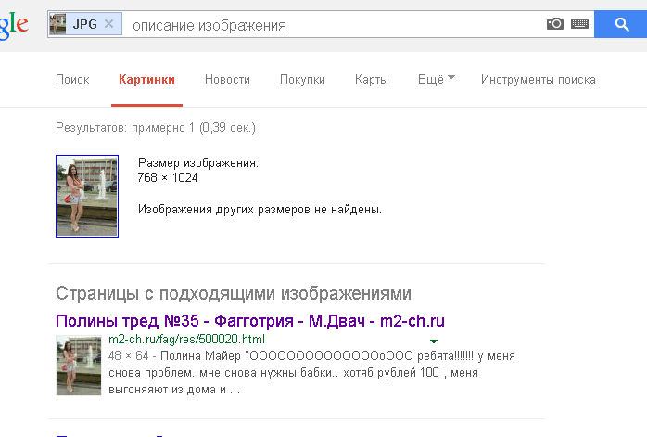
Task: Open the Карты tab
Action: [x=372, y=79]
